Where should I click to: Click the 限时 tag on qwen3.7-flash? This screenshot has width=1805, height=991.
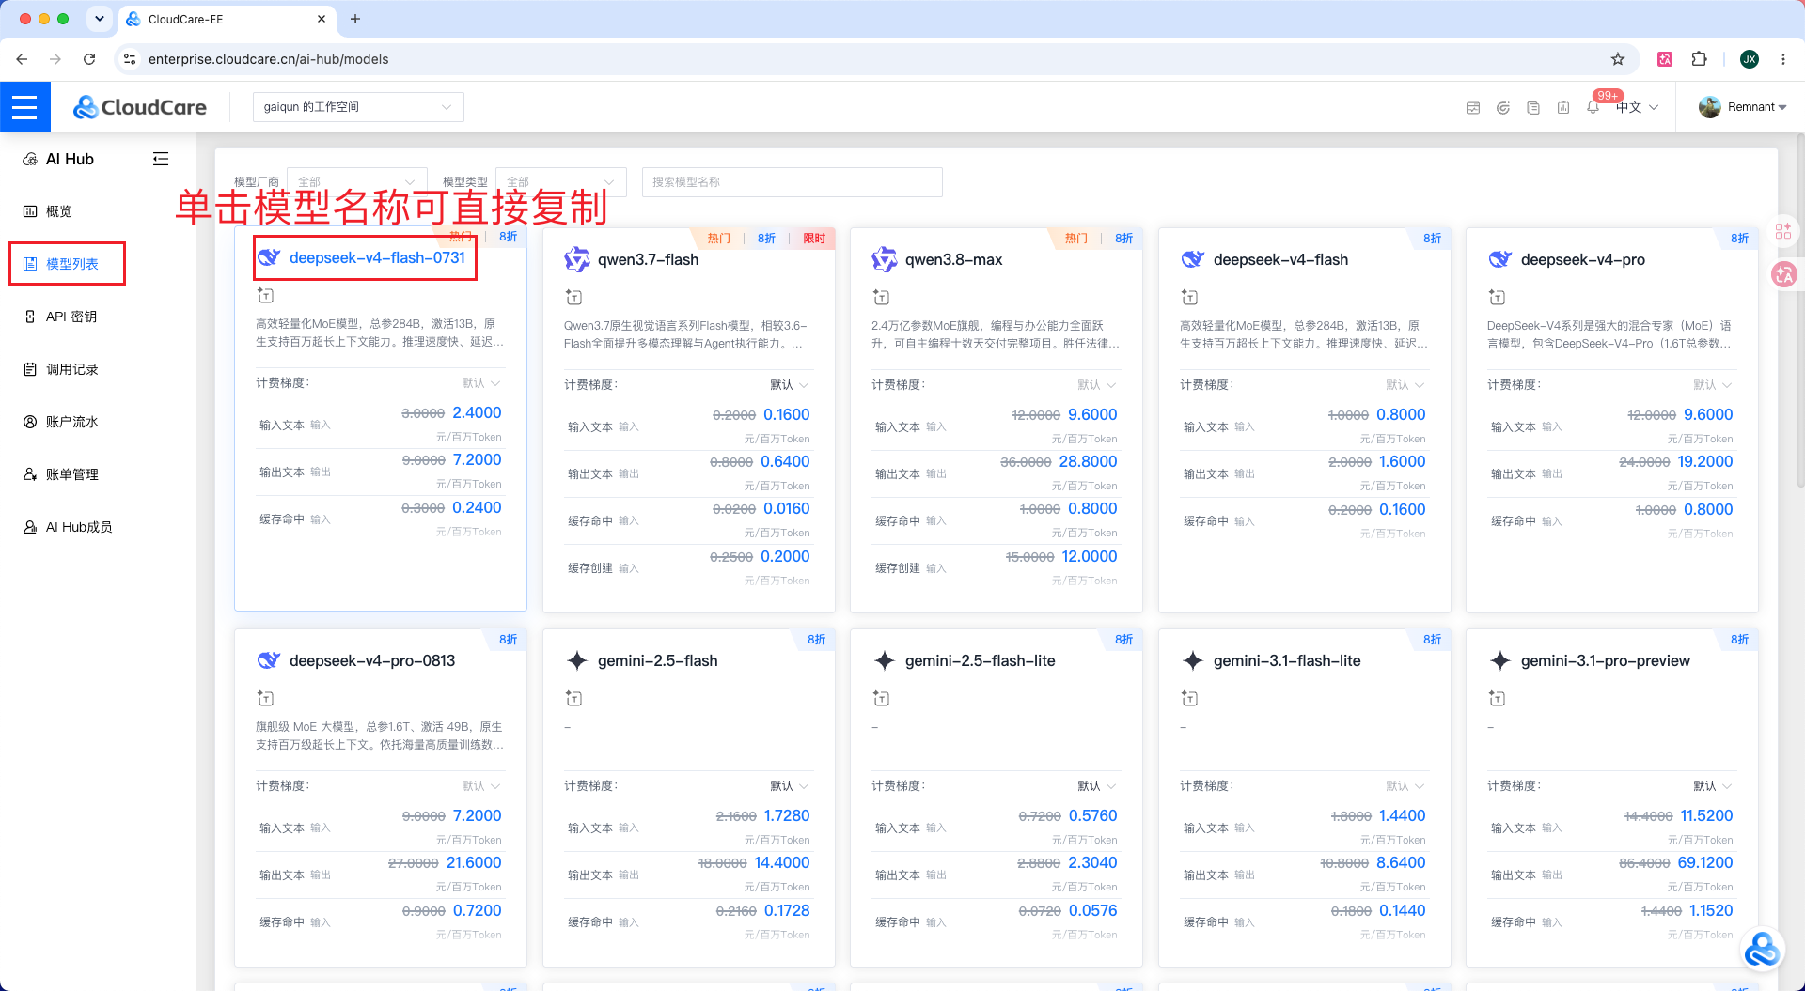pos(814,239)
